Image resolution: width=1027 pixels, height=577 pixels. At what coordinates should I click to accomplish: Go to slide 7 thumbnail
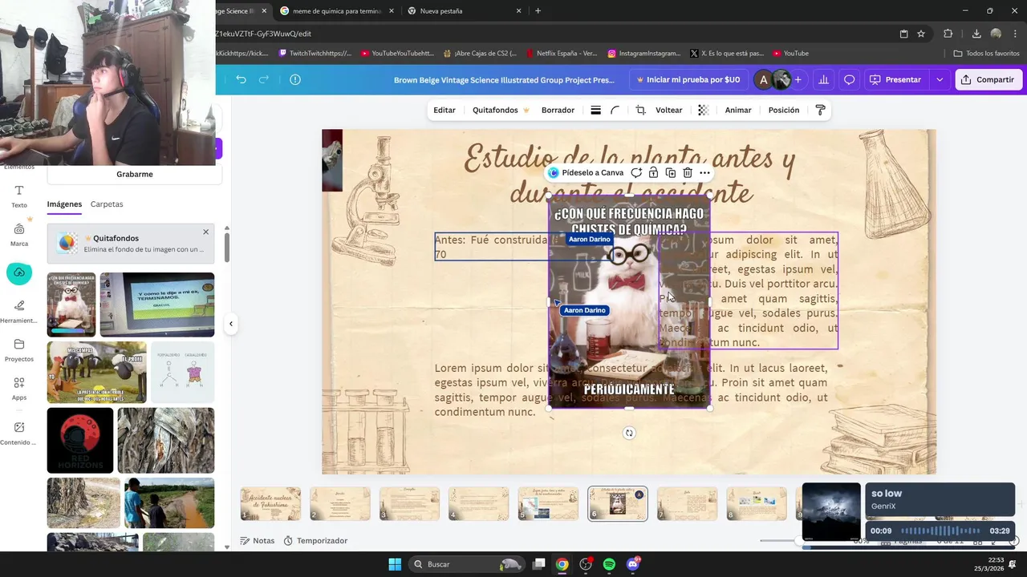(687, 504)
